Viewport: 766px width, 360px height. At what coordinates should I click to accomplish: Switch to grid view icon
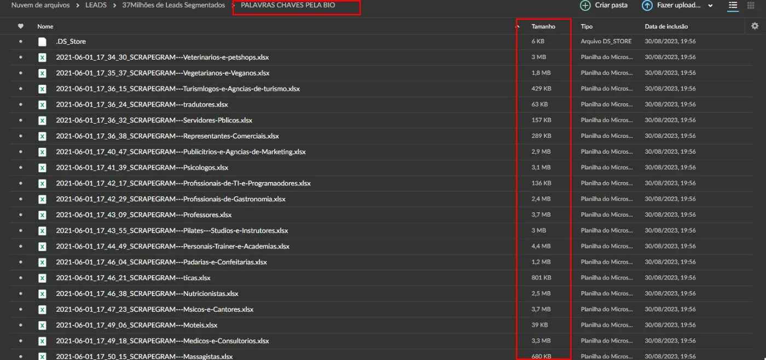tap(751, 5)
